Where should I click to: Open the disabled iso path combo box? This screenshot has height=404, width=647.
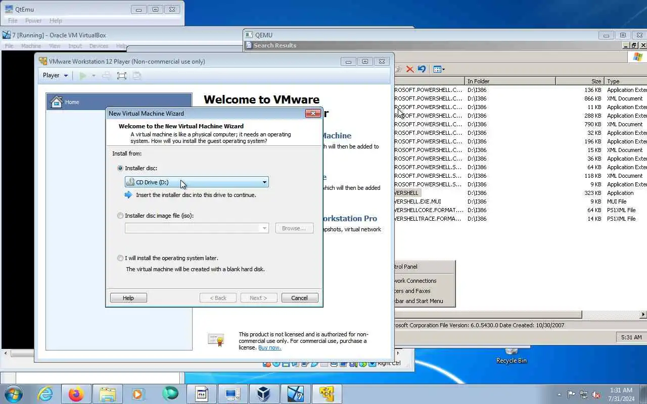pyautogui.click(x=197, y=228)
